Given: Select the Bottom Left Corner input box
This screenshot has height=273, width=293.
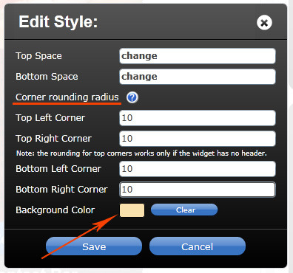Looking at the screenshot, I should 198,169.
